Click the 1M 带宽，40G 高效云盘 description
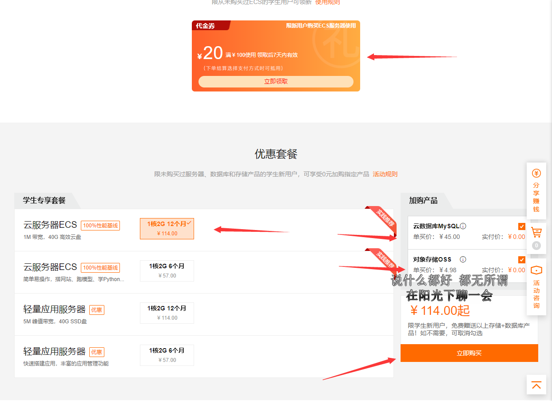 coord(52,237)
